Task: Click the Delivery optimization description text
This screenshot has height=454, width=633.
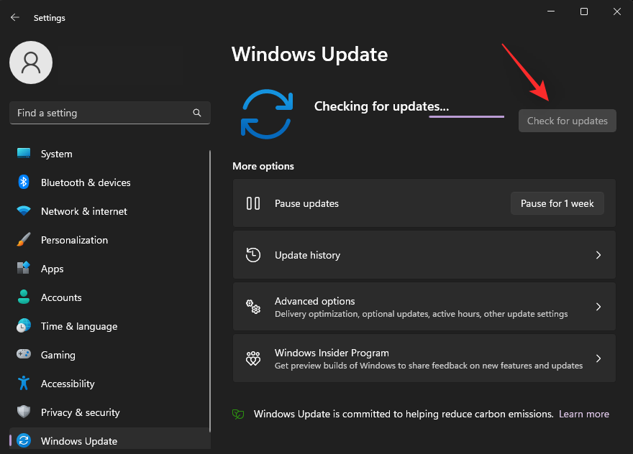Action: 421,314
